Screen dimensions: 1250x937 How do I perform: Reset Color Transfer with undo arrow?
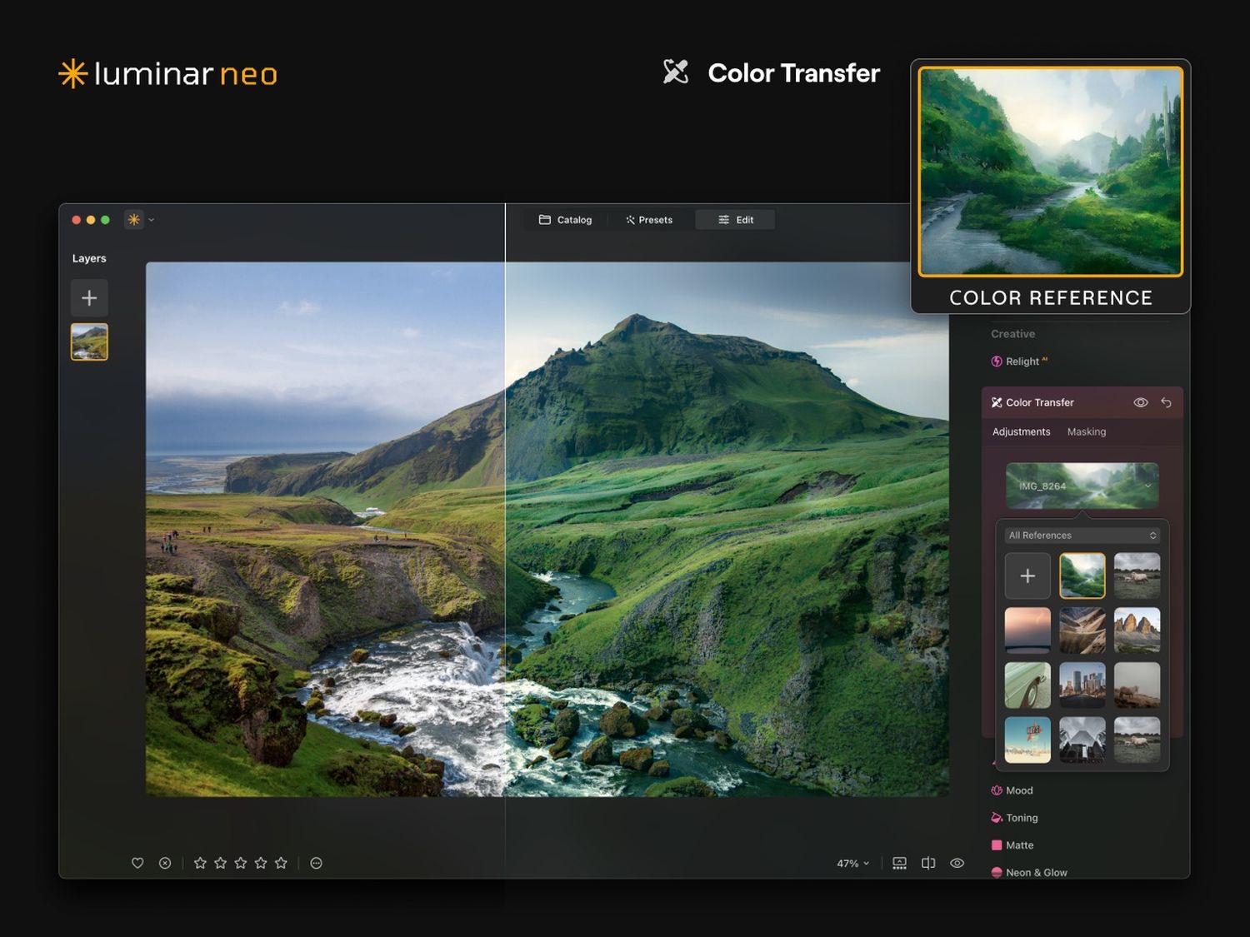tap(1166, 402)
